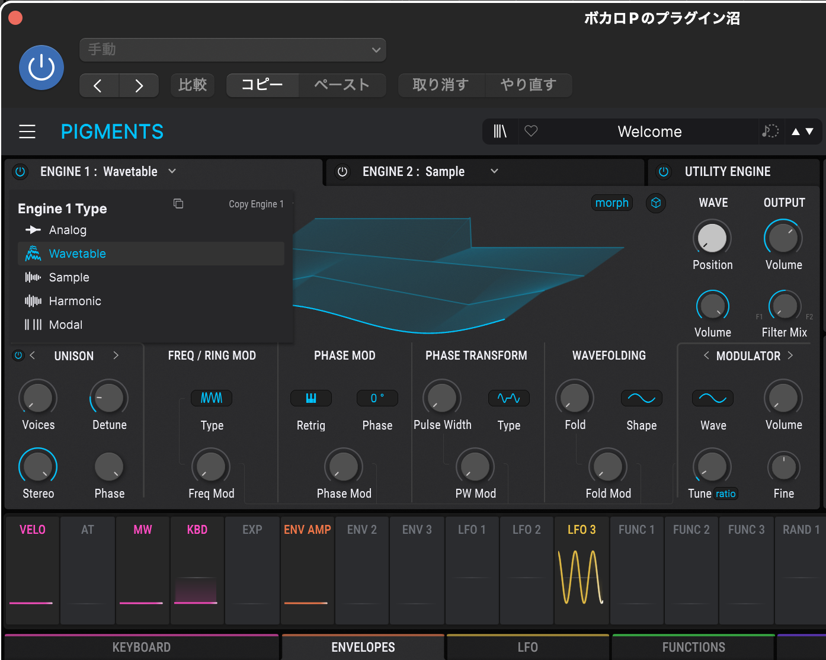Collapse the Engine 1 type dropdown chevron
The image size is (826, 660).
172,171
